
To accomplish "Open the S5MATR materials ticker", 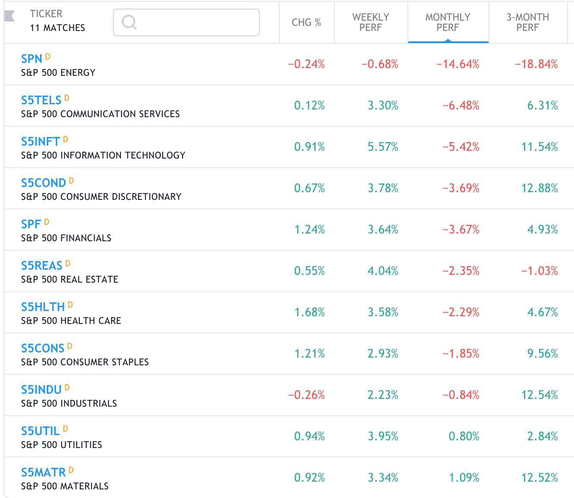I will pyautogui.click(x=43, y=473).
